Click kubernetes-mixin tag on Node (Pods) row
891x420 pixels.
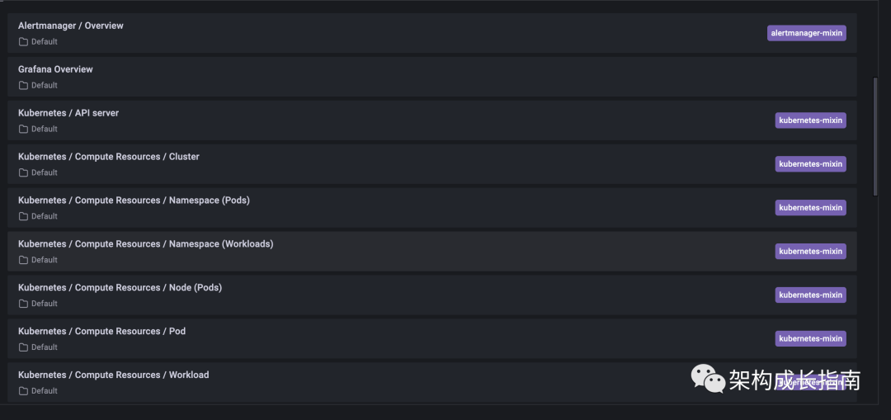click(x=810, y=295)
